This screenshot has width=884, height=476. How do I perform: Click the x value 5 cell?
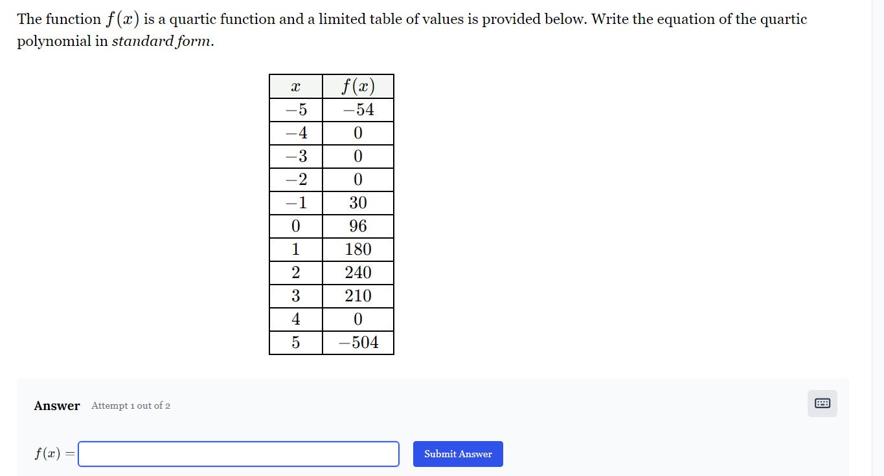point(296,343)
